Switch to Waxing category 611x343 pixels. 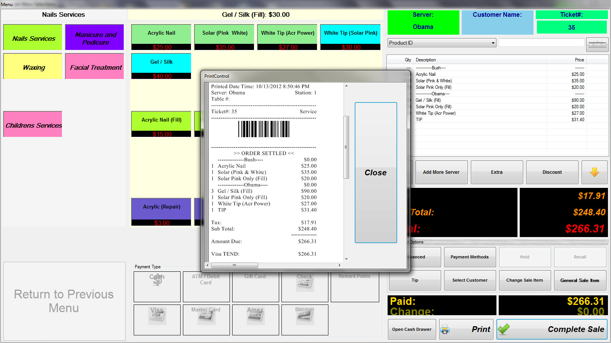coord(33,67)
